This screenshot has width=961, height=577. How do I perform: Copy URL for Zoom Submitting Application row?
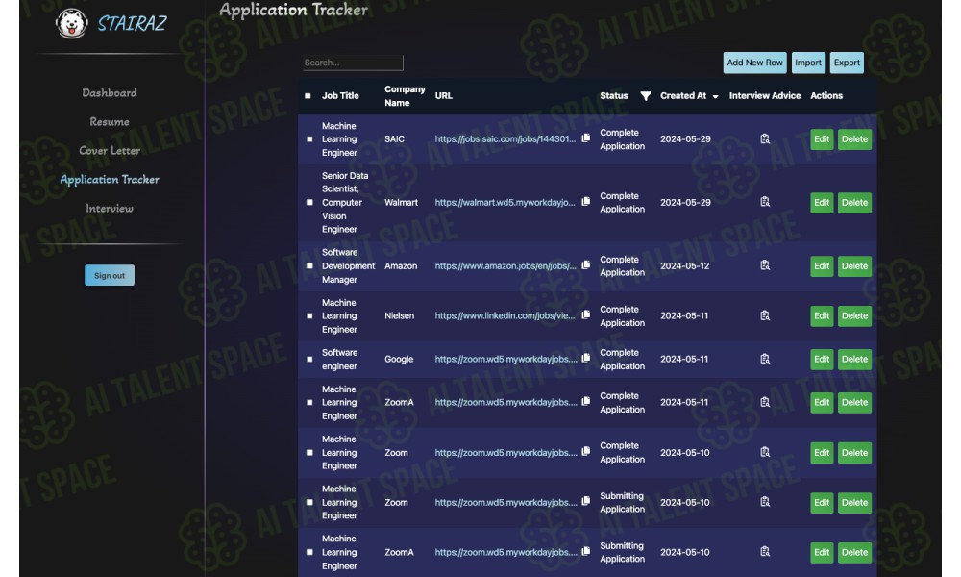point(586,501)
